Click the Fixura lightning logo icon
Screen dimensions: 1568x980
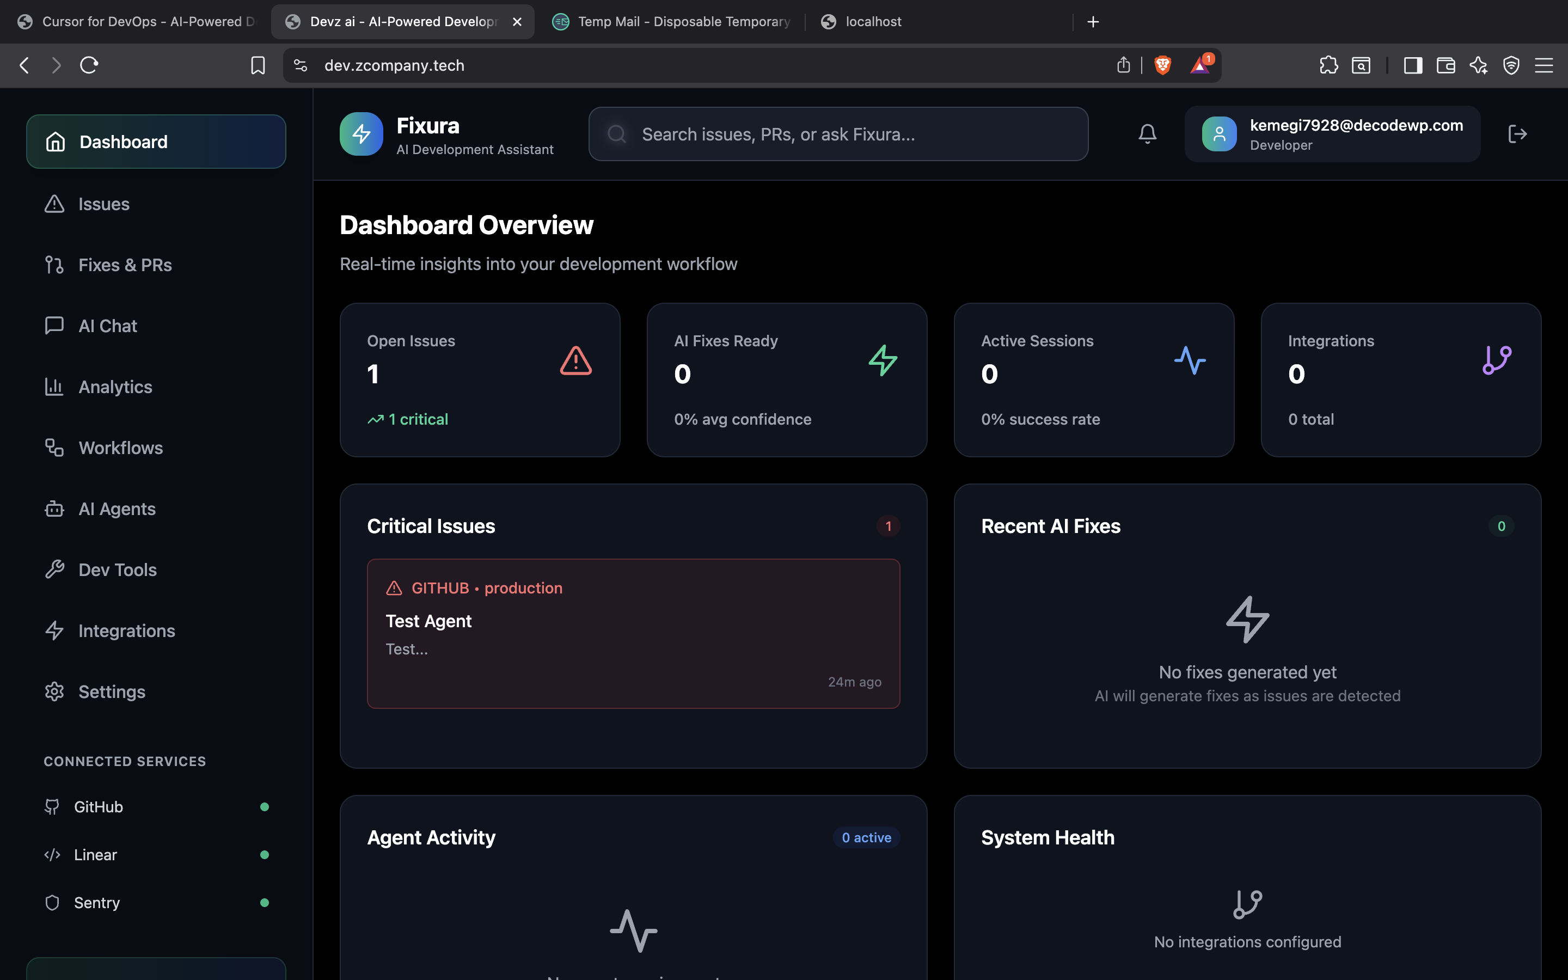(362, 134)
